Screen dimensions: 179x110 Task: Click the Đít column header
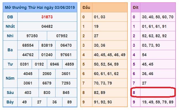click(136, 7)
